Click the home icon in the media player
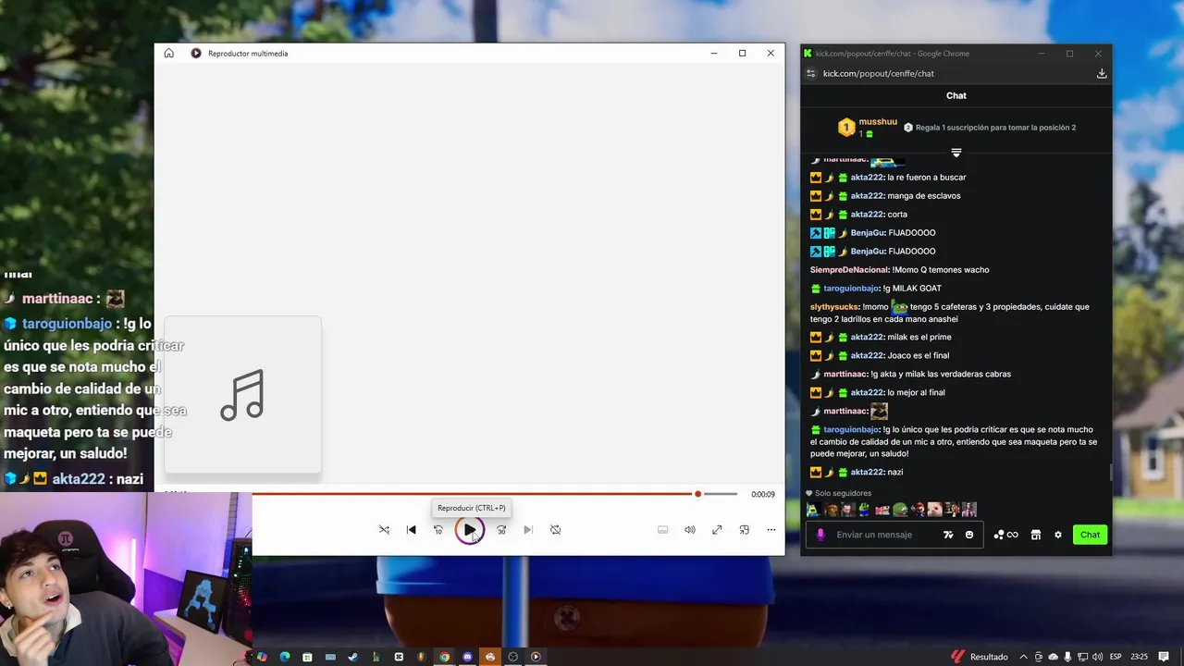The image size is (1184, 666). pyautogui.click(x=168, y=54)
